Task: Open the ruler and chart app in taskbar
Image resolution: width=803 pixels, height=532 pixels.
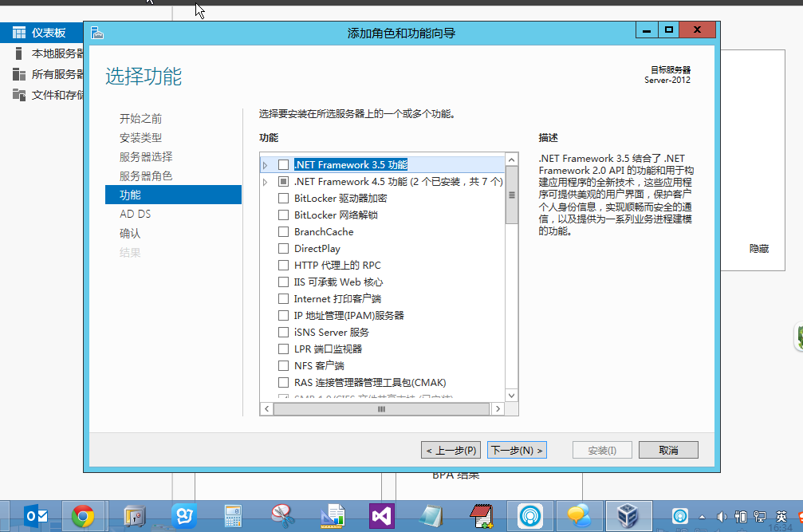Action: 333,516
